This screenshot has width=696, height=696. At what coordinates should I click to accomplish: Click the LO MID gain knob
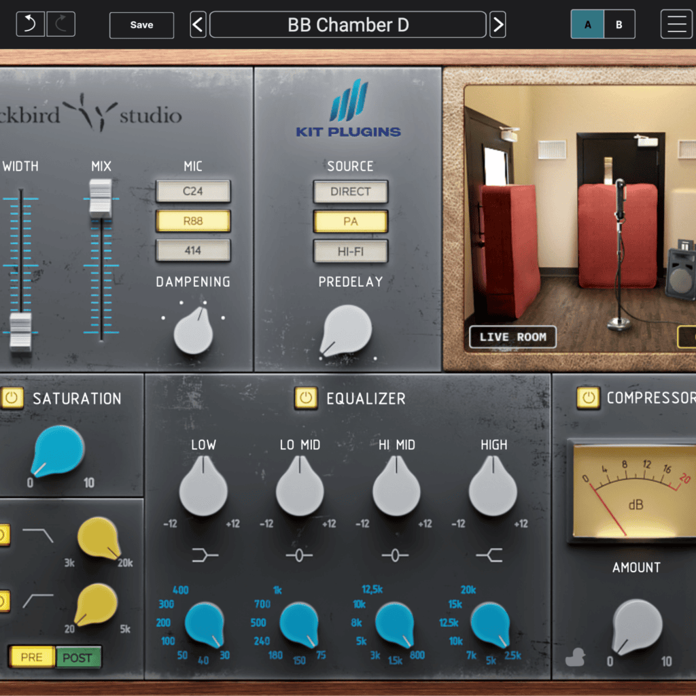pos(300,487)
